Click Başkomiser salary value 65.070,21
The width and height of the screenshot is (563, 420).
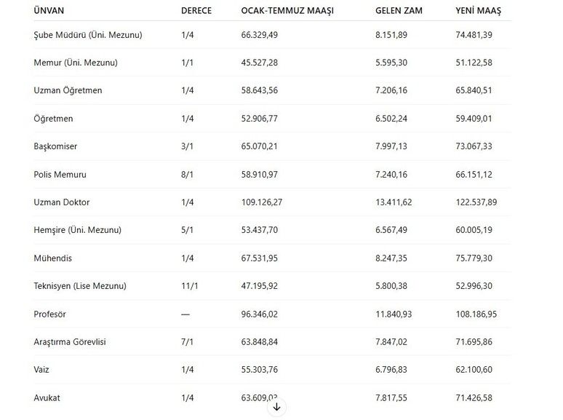tap(259, 146)
